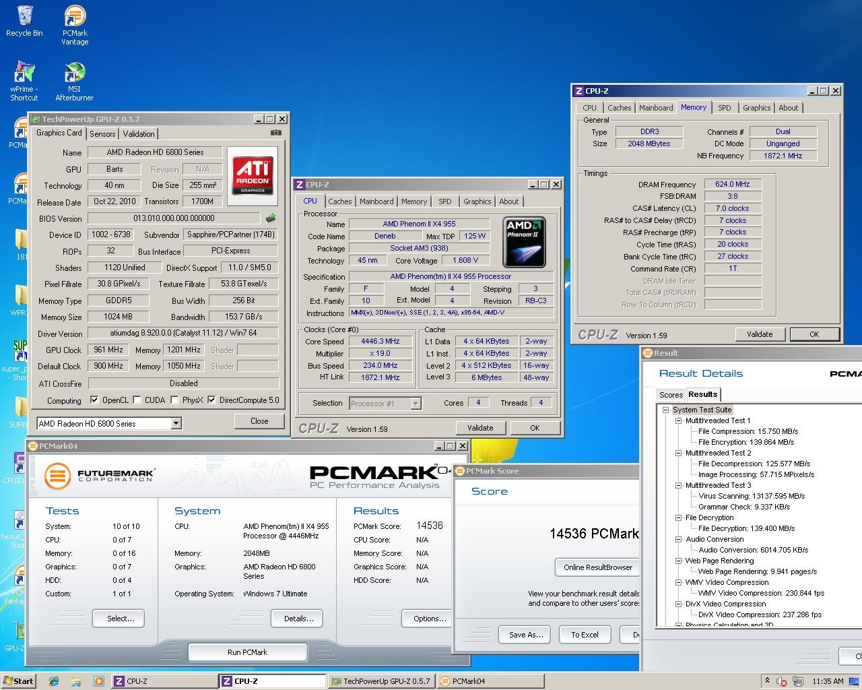Open Internet Explorer from the taskbar
Image resolution: width=862 pixels, height=690 pixels.
(54, 681)
